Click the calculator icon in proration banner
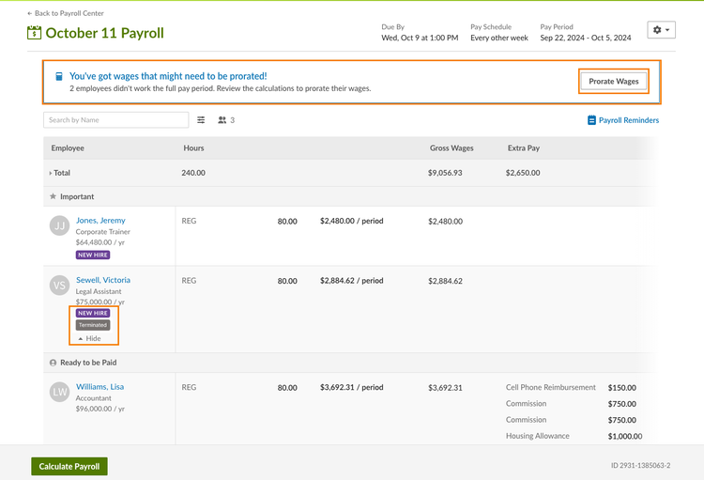 [x=59, y=76]
